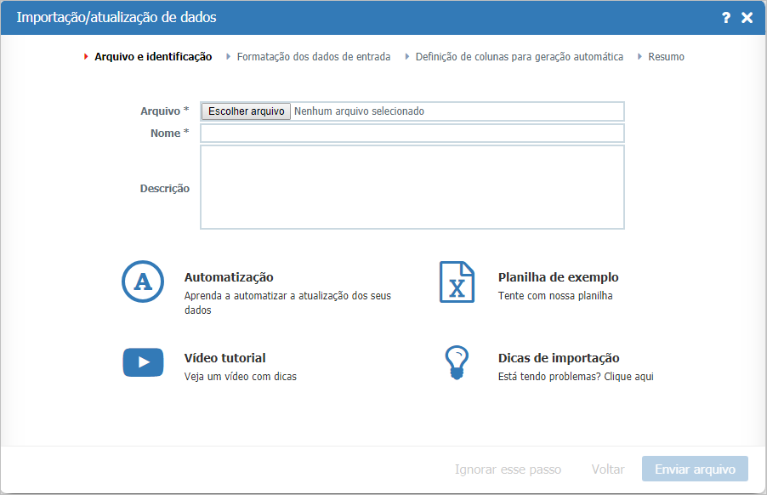This screenshot has height=495, width=767.
Task: Click the red arrow beside Arquivo e identificação
Action: (85, 56)
